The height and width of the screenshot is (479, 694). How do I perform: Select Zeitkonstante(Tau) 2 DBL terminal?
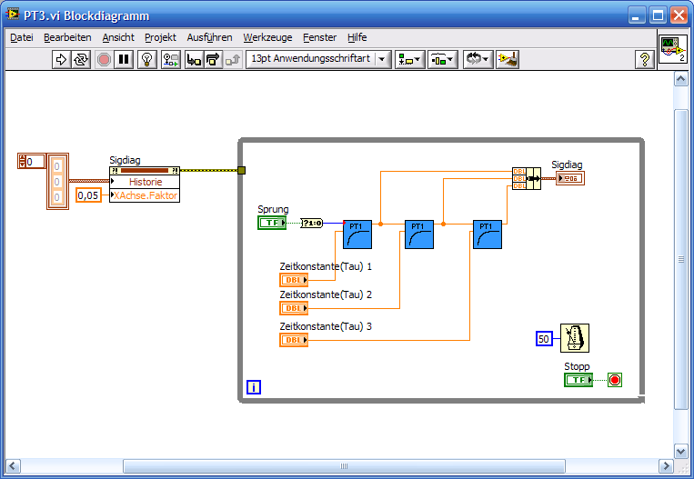tap(294, 308)
